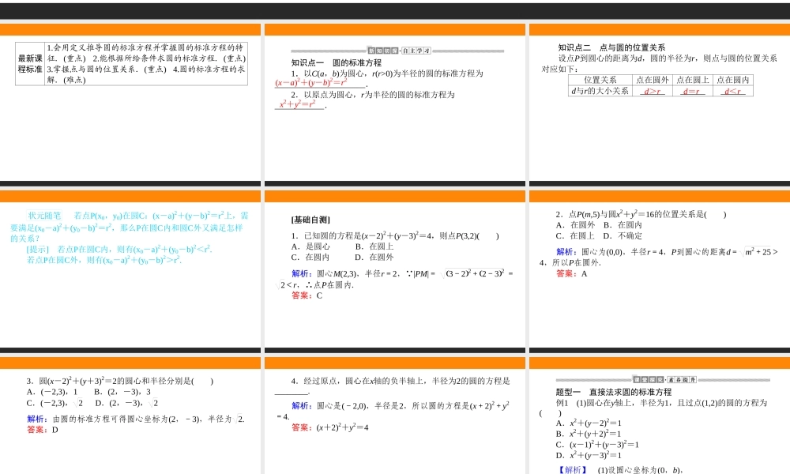Click the red d=r table cell

click(x=693, y=91)
